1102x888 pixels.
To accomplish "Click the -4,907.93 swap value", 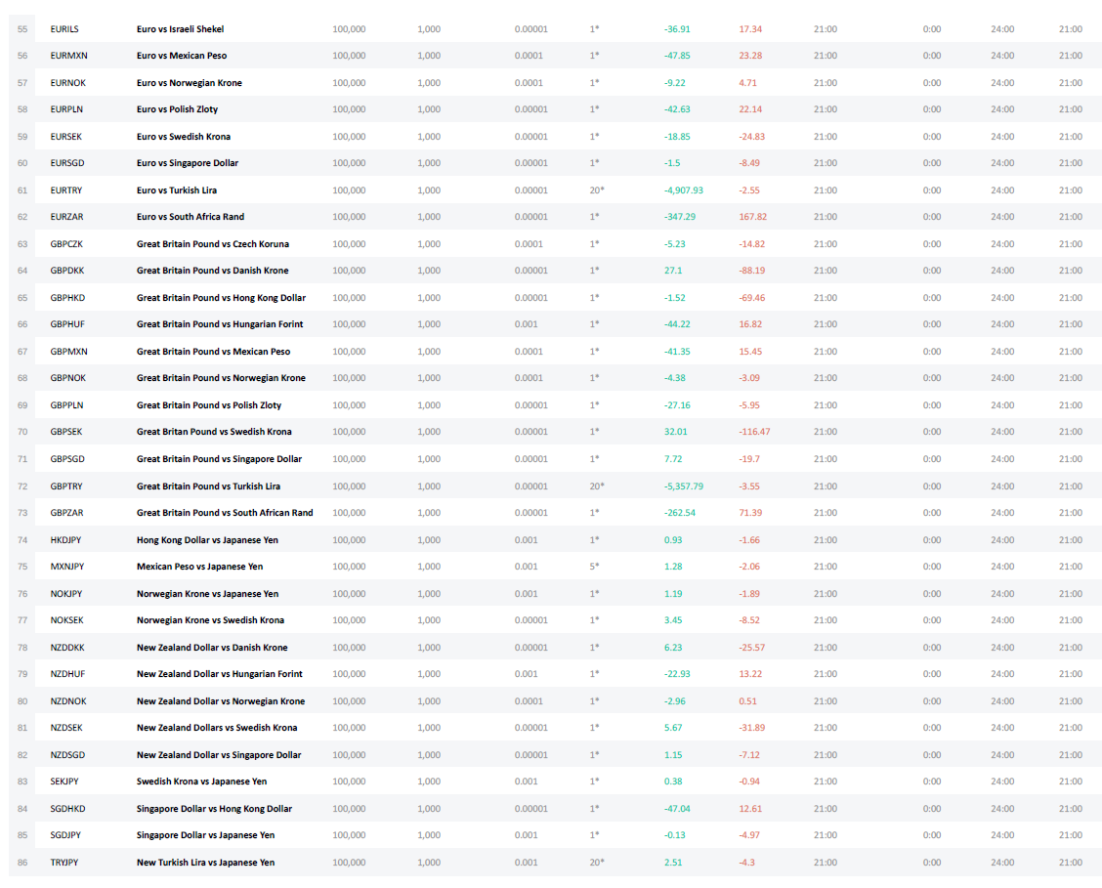I will pyautogui.click(x=684, y=190).
